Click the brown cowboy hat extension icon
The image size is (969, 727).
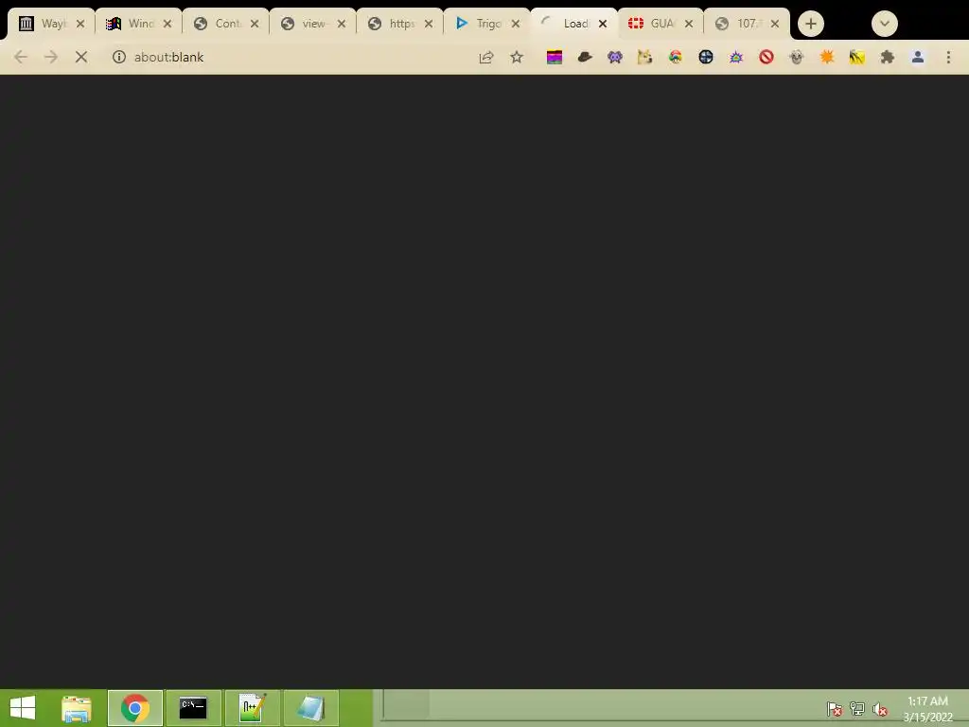click(585, 57)
